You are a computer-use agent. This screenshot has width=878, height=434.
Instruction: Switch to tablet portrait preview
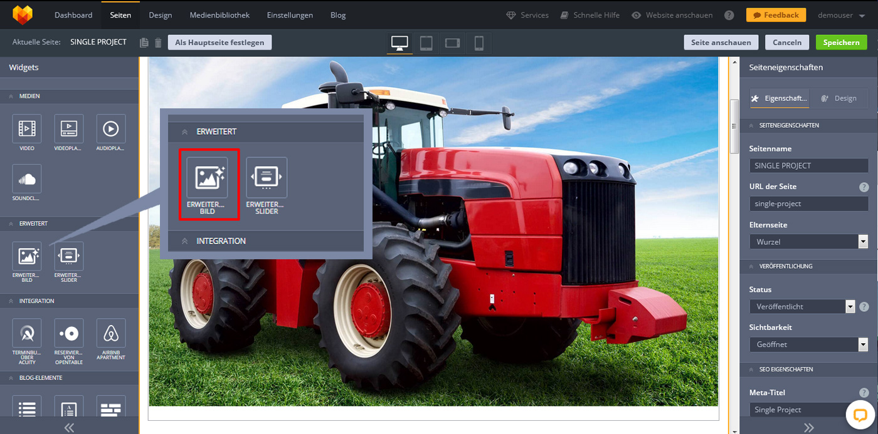[x=426, y=43]
